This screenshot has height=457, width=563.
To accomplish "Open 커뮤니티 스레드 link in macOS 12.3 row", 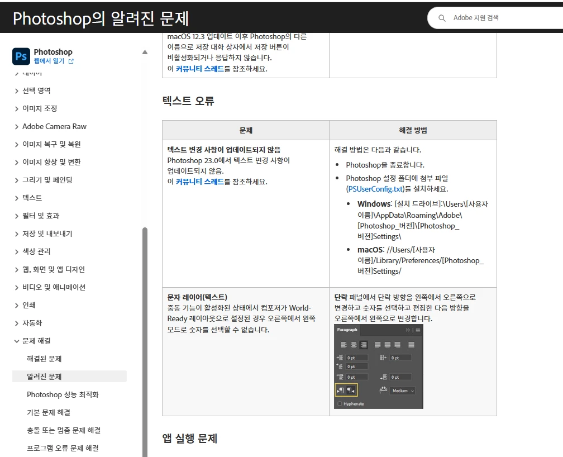I will pos(199,69).
